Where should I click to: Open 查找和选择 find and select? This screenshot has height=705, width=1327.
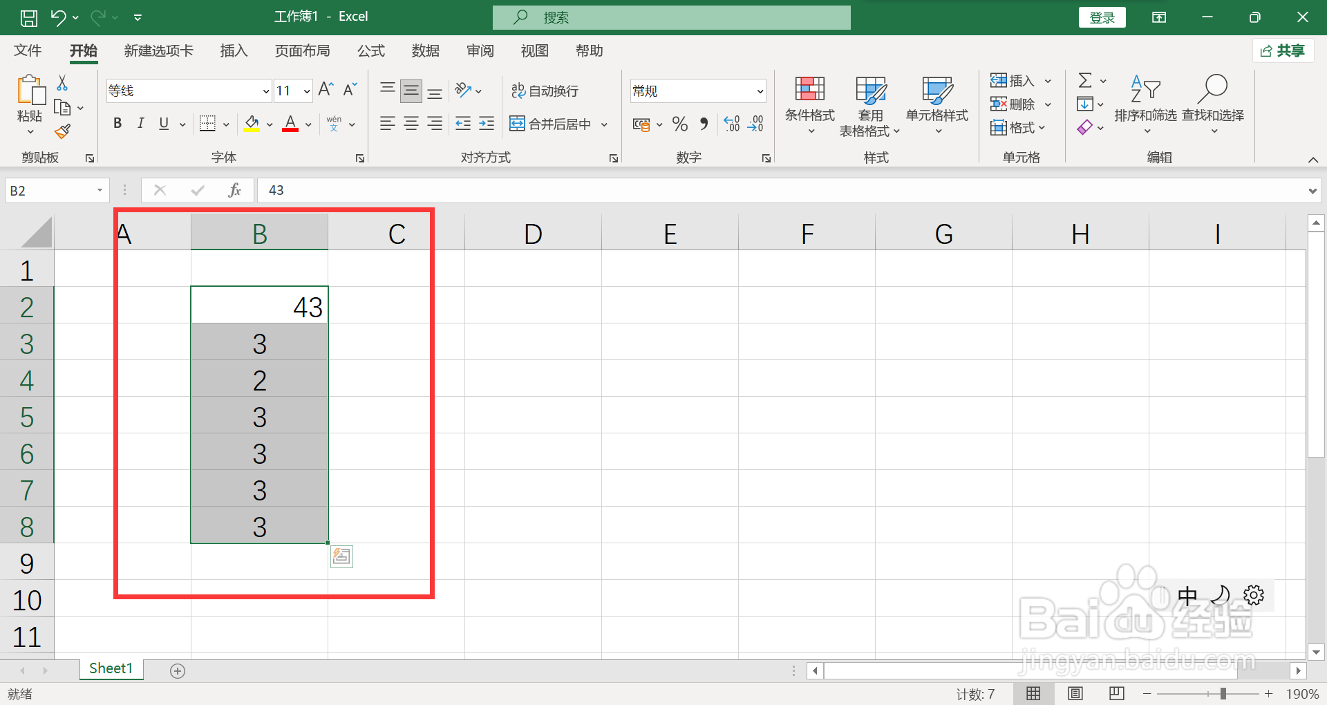1213,105
